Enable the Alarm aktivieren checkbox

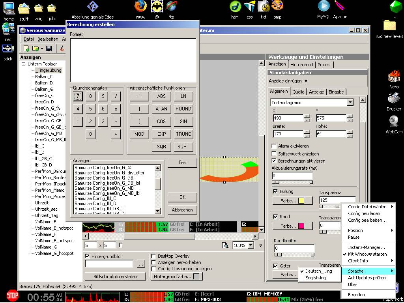click(x=274, y=146)
